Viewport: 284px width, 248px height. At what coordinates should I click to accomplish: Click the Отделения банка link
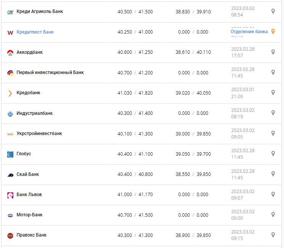click(x=249, y=32)
